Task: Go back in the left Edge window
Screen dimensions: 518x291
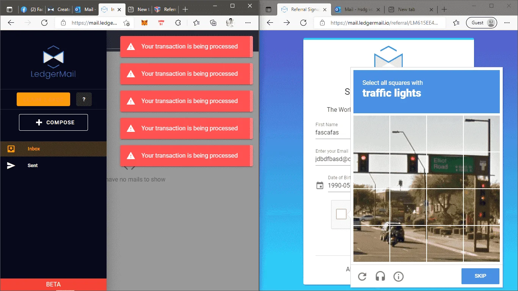Action: pyautogui.click(x=11, y=23)
